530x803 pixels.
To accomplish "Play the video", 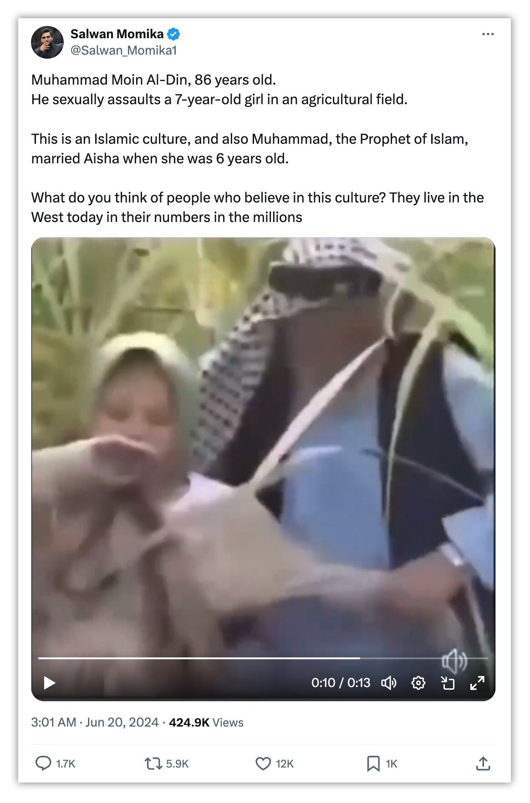I will [x=49, y=683].
